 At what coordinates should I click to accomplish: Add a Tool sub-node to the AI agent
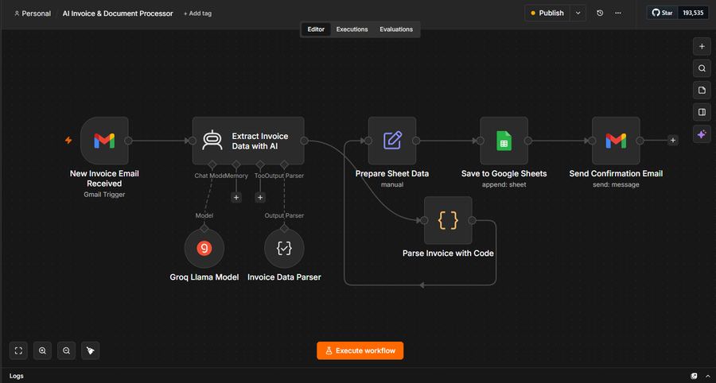(260, 197)
